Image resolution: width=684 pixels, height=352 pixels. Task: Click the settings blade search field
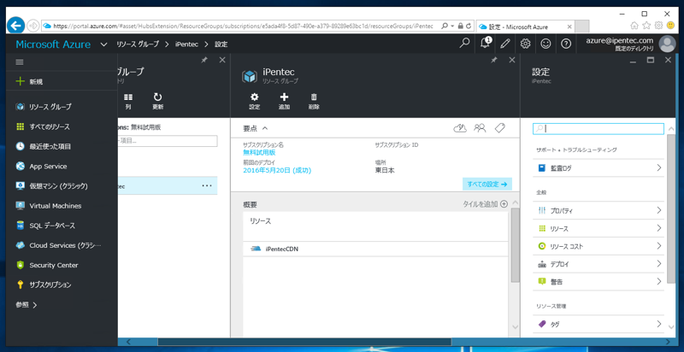click(598, 128)
